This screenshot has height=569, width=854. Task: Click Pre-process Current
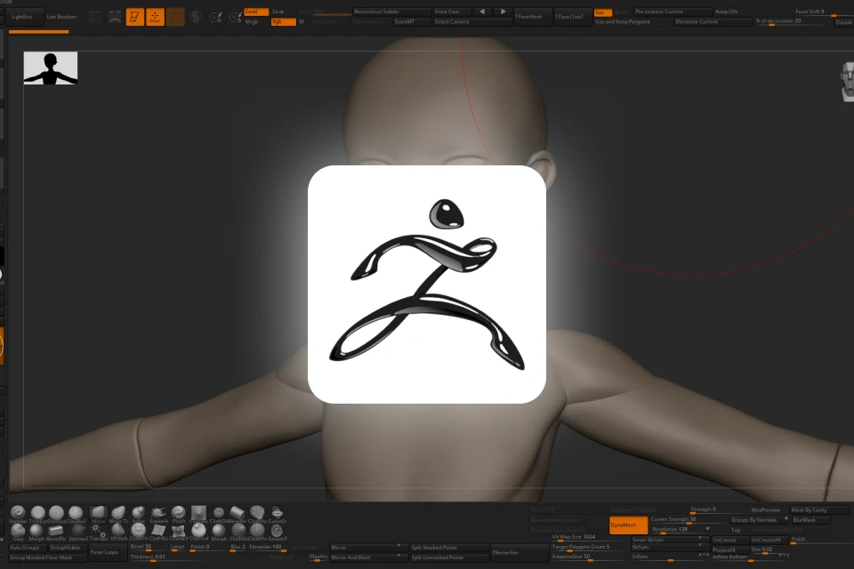coord(673,12)
